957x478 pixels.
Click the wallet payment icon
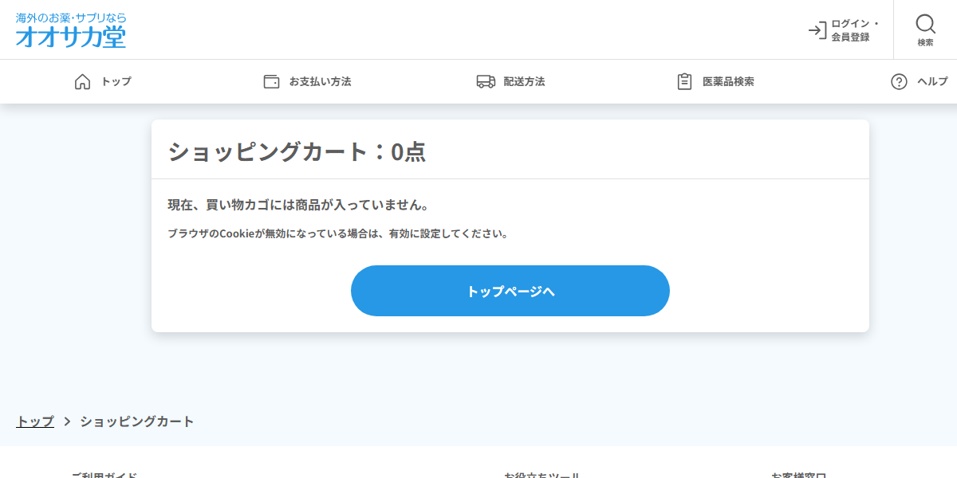[272, 81]
